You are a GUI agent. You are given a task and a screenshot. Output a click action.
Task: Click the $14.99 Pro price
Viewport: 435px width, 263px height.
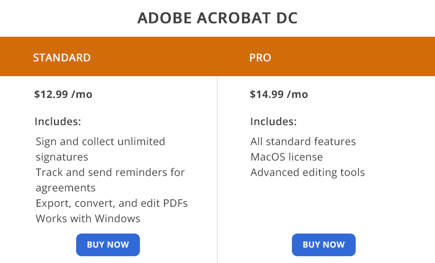(267, 94)
